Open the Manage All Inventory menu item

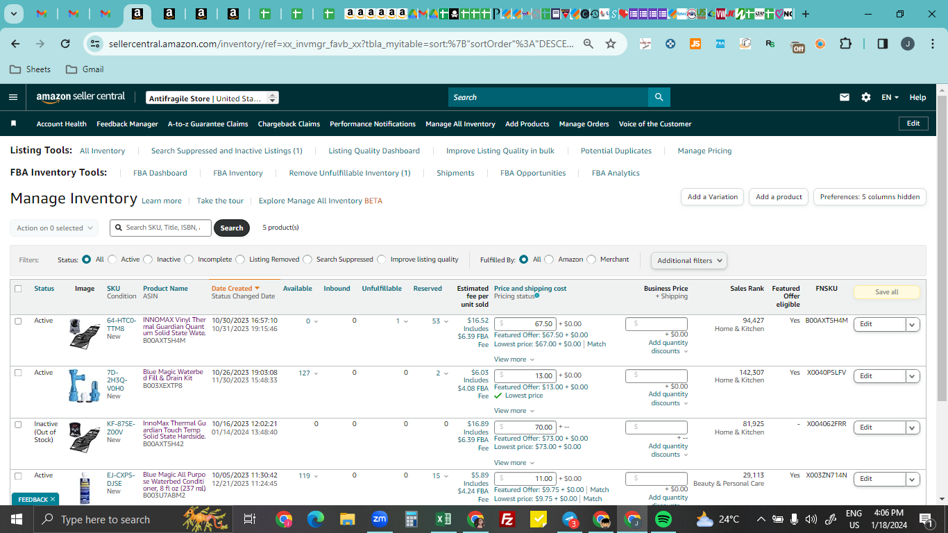460,124
